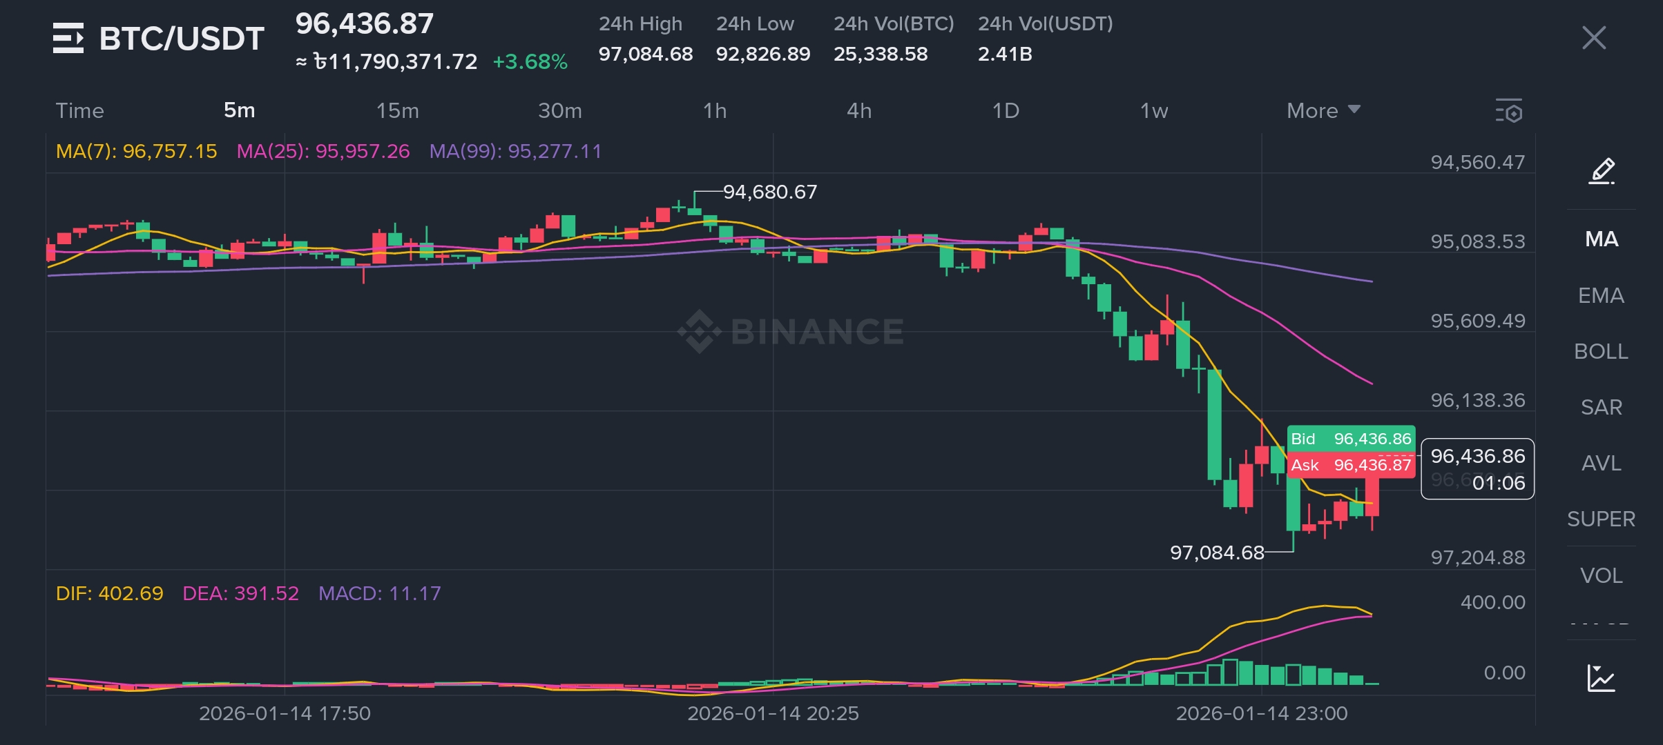Enable the BOLL indicator
The width and height of the screenshot is (1663, 745).
point(1601,351)
